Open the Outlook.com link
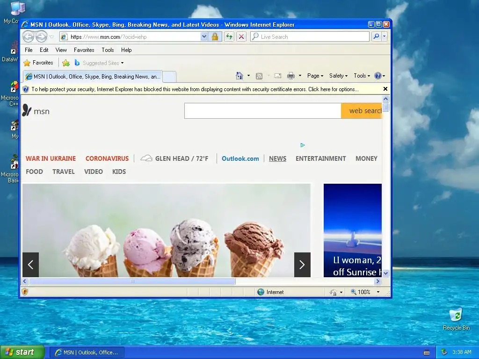This screenshot has width=479, height=359. click(240, 158)
